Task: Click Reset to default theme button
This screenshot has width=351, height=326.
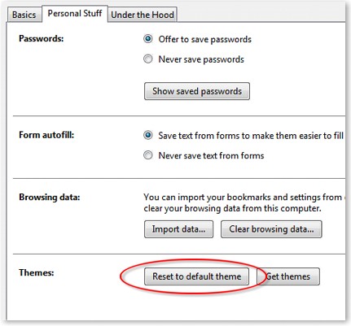Action: point(196,276)
